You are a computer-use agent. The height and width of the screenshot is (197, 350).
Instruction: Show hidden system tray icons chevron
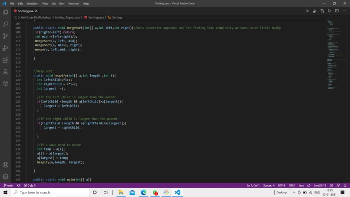294,192
